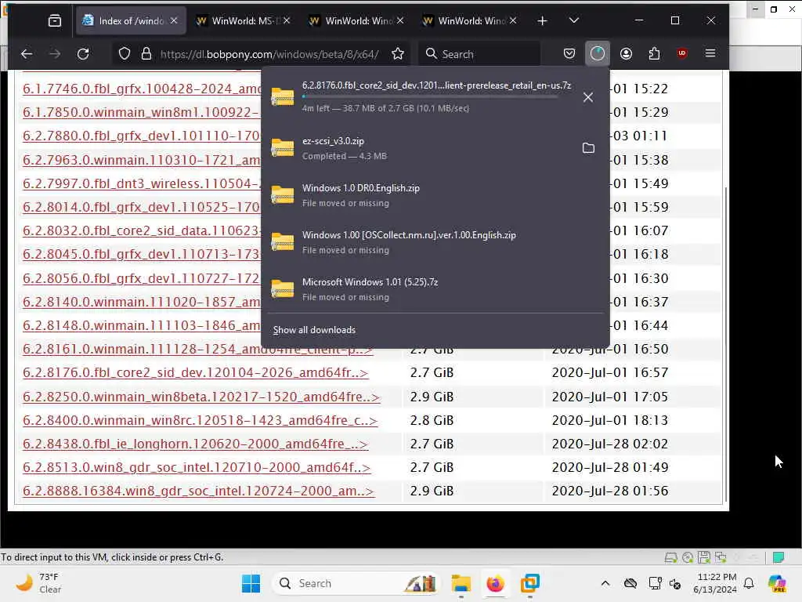This screenshot has height=602, width=802.
Task: Open 6.2.7880.0.fbl_grfx_dev1 link
Action: [142, 136]
